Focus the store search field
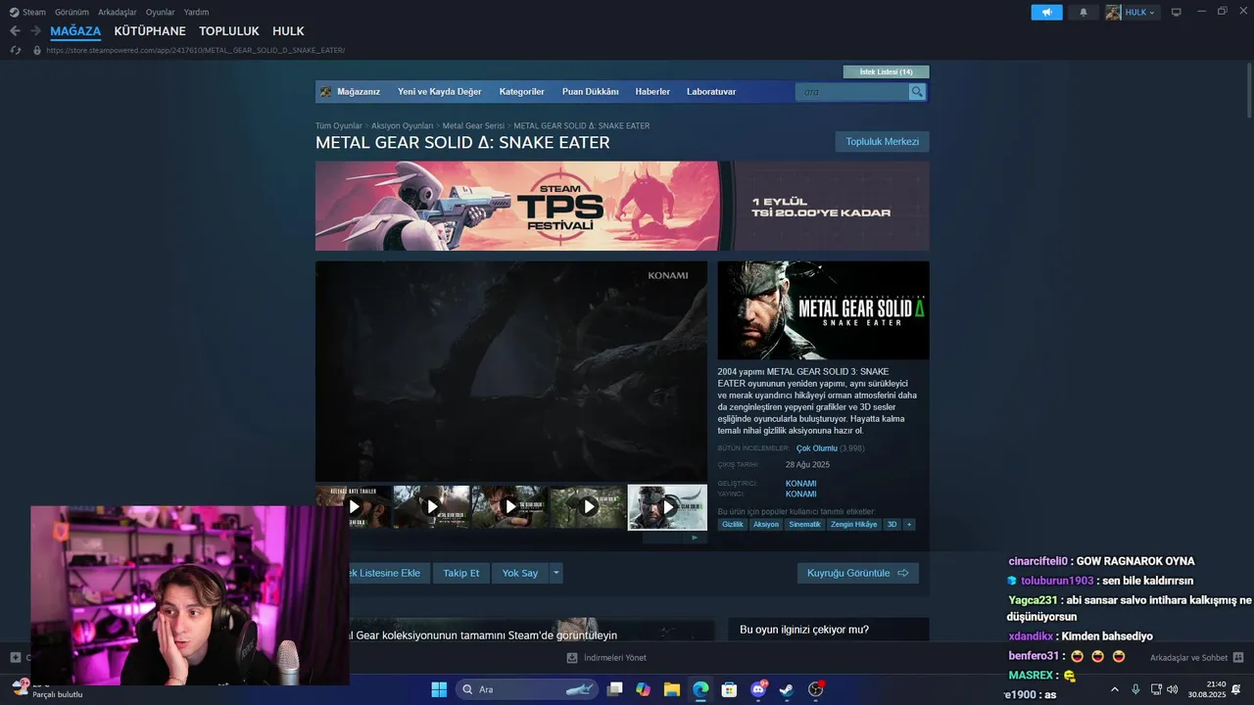Screen dimensions: 1254x705 tap(852, 92)
